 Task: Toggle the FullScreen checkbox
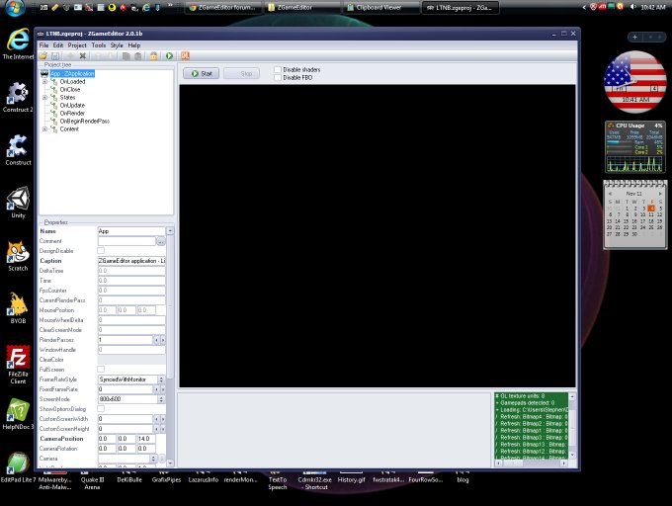coord(101,370)
